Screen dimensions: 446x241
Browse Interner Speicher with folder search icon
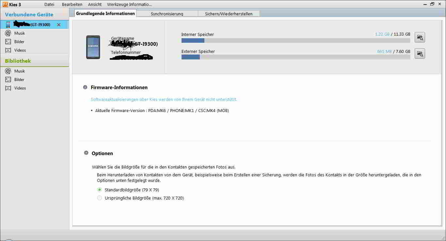coord(420,38)
